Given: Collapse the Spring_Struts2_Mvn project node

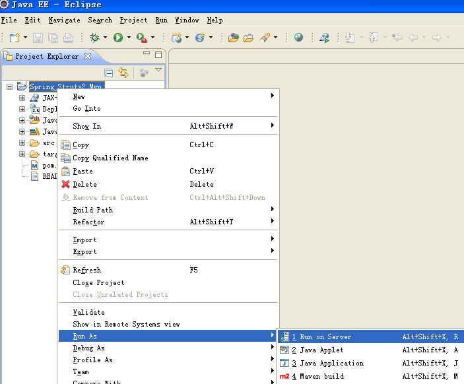Looking at the screenshot, I should coord(9,86).
